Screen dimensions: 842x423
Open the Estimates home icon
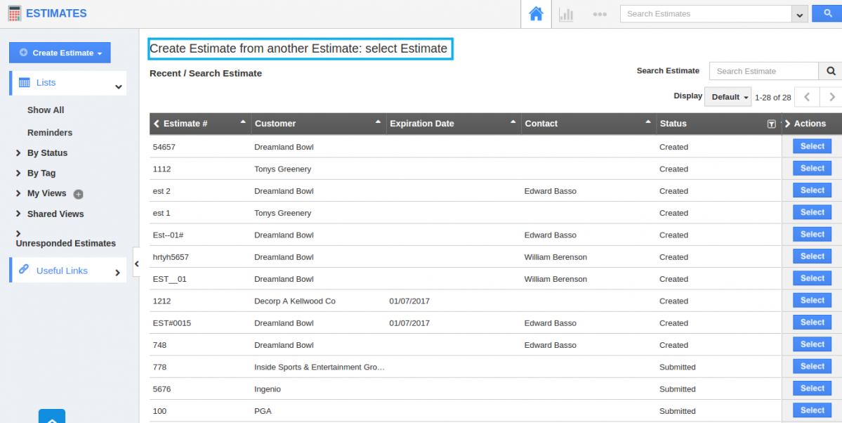[x=536, y=14]
